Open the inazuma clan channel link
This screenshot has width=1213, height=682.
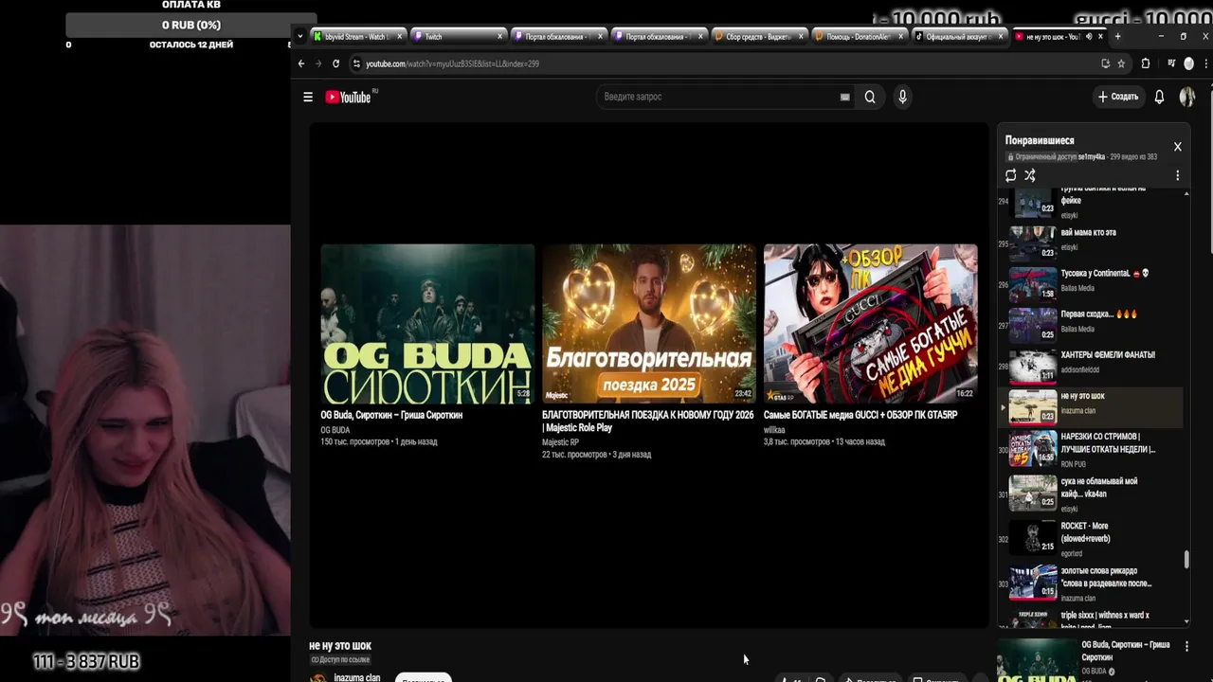(357, 678)
